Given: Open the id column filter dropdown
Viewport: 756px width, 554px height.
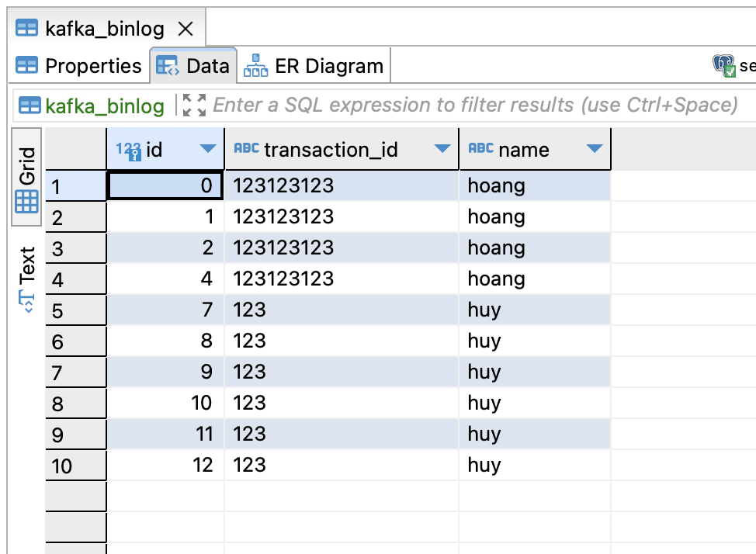Looking at the screenshot, I should tap(208, 148).
